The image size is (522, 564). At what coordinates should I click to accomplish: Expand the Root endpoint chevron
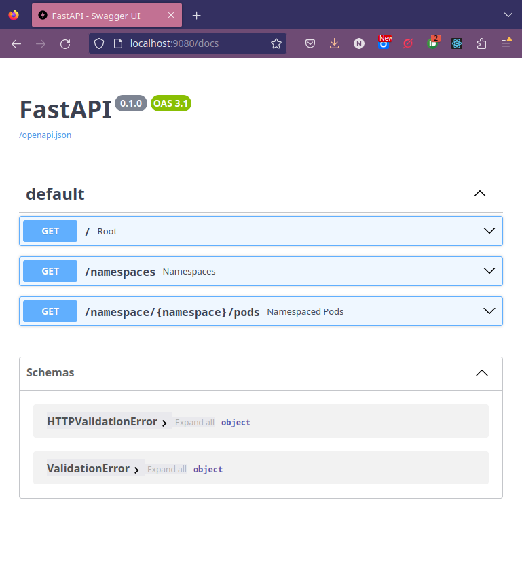tap(489, 230)
